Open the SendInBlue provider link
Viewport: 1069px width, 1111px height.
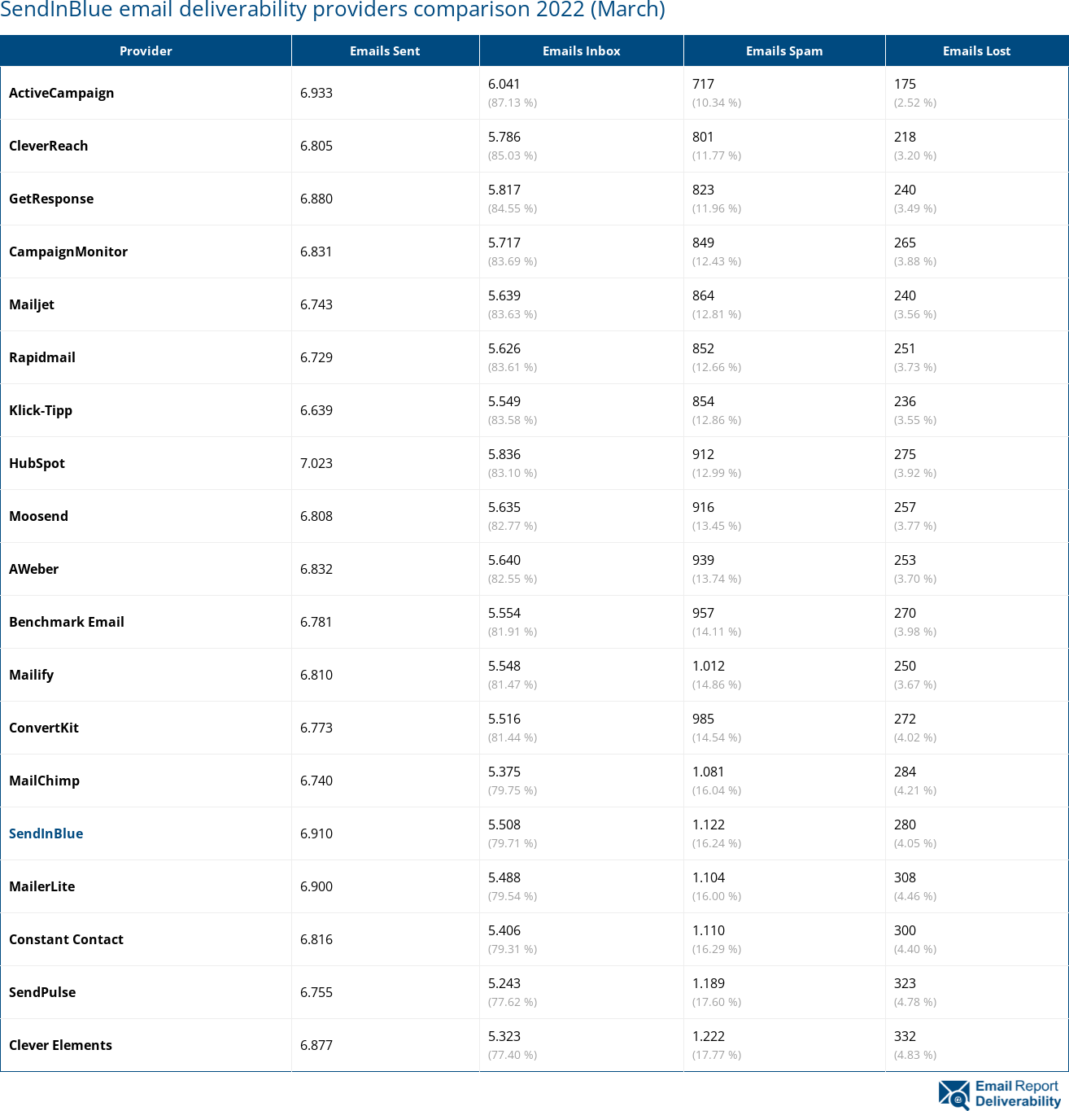tap(46, 833)
